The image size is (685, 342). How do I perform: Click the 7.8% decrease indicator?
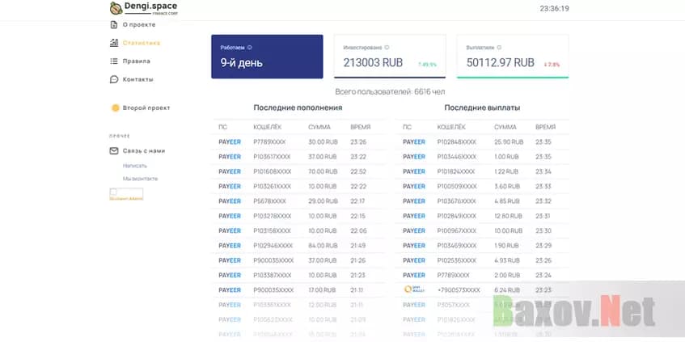click(552, 65)
